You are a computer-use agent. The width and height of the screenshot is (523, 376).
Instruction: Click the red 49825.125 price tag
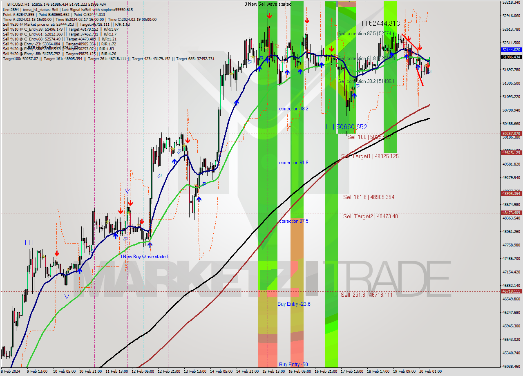click(511, 152)
